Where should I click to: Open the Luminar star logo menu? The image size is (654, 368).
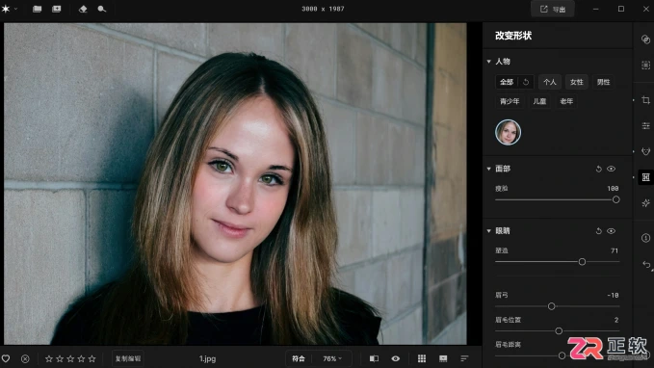(6, 9)
